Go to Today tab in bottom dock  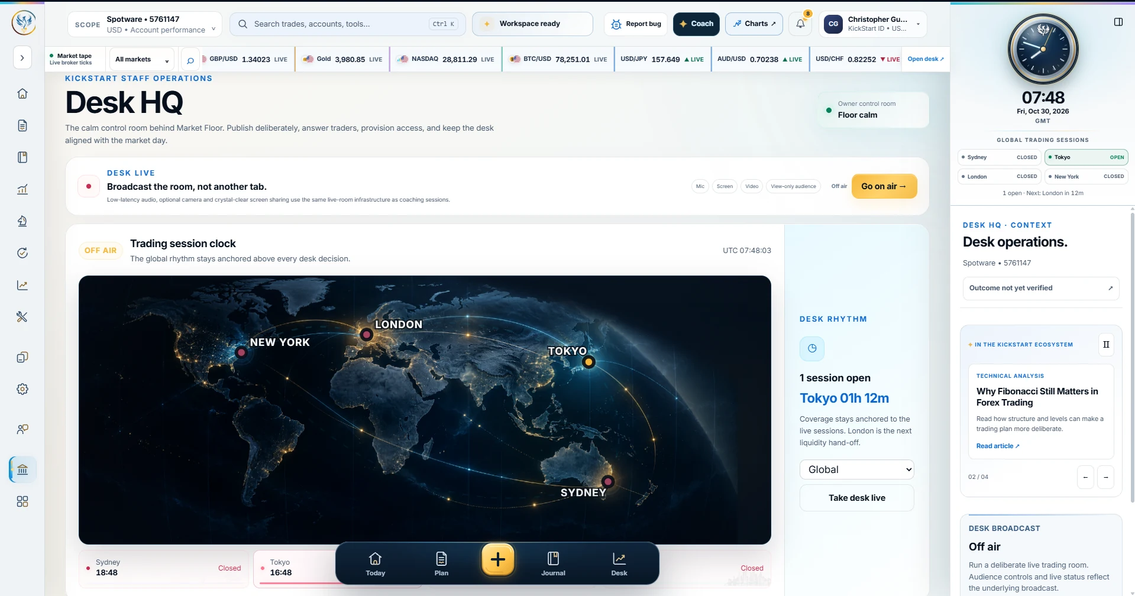(x=375, y=564)
